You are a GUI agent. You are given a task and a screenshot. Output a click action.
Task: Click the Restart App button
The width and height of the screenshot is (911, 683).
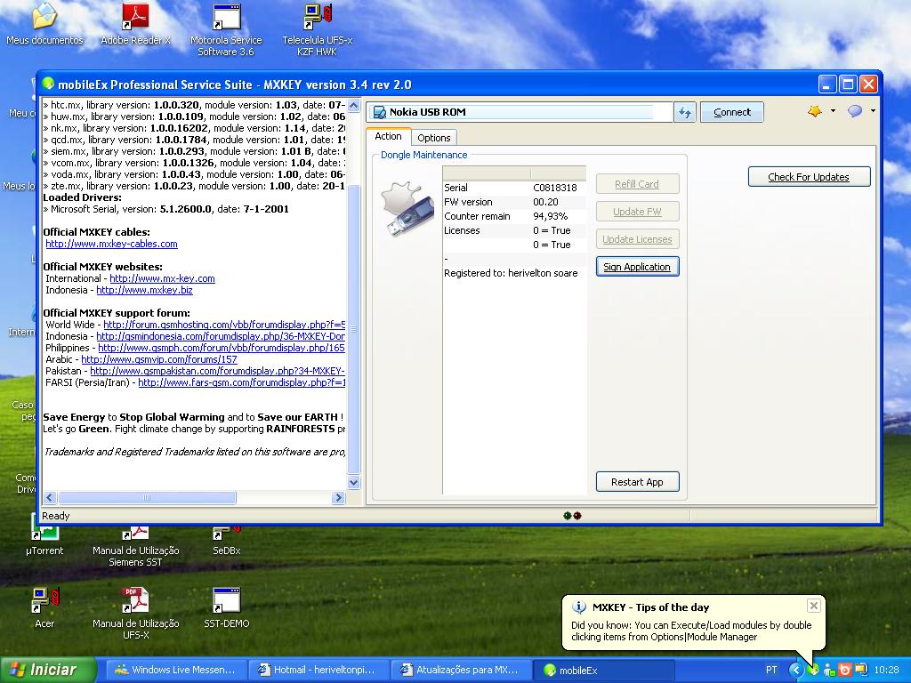tap(637, 482)
